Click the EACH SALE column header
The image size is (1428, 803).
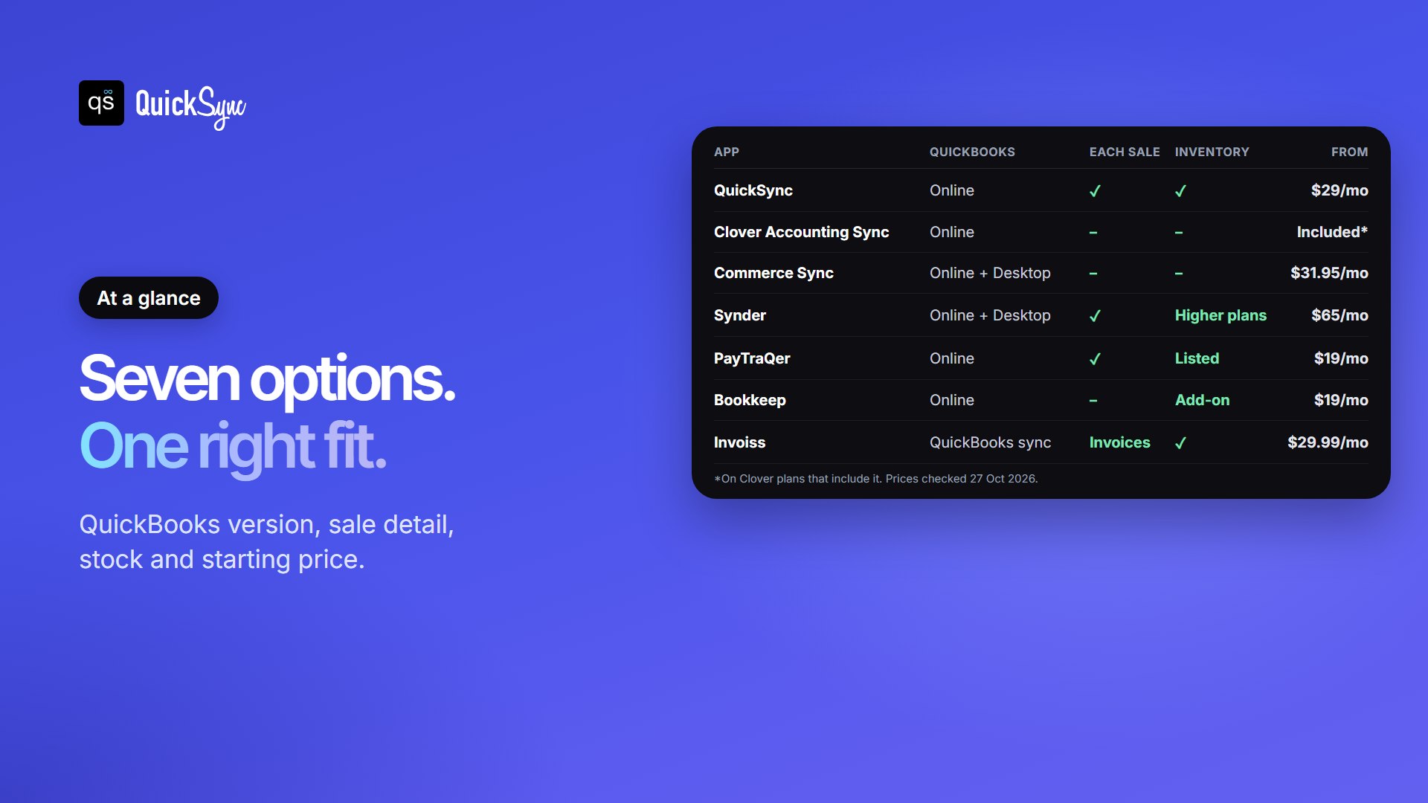1125,152
